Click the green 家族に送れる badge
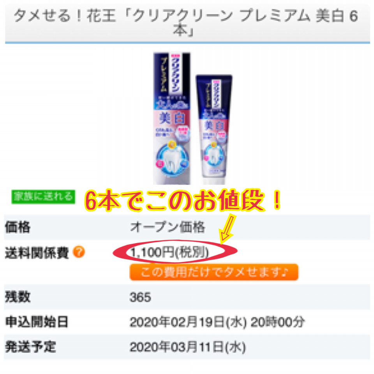Viewport: 374px width, 374px height. coord(43,197)
